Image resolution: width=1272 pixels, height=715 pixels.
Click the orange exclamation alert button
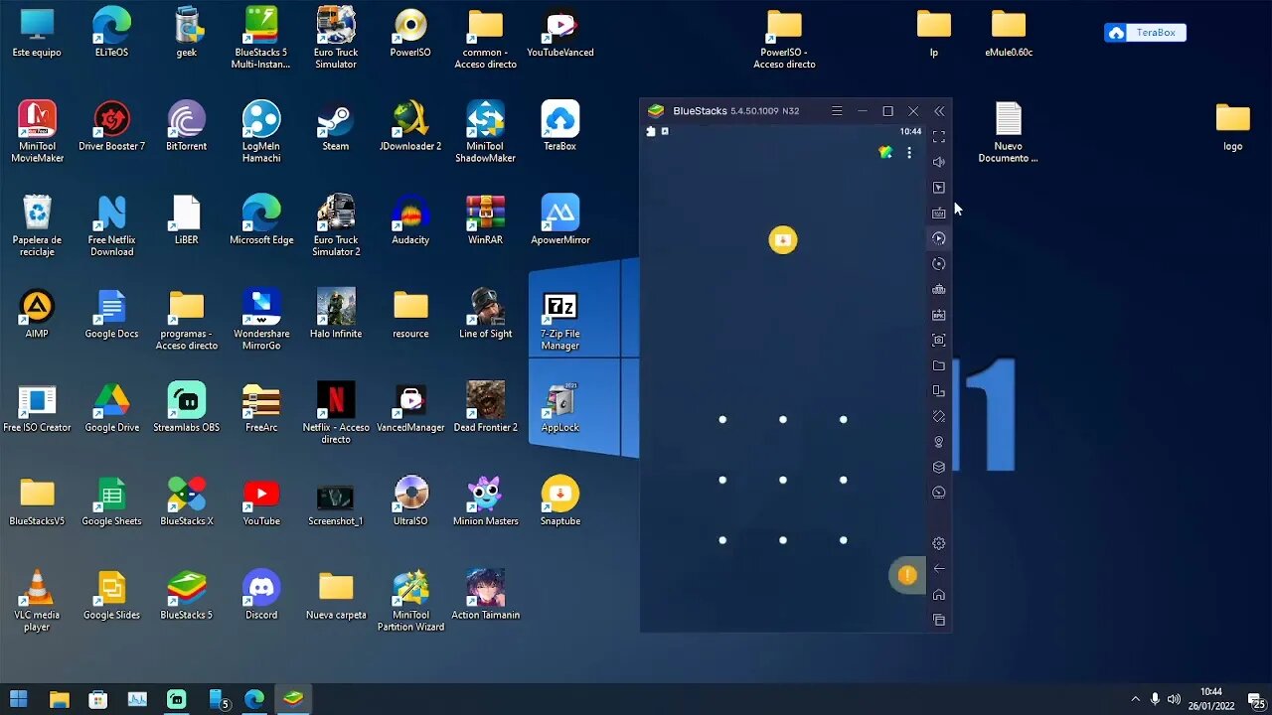click(x=906, y=575)
